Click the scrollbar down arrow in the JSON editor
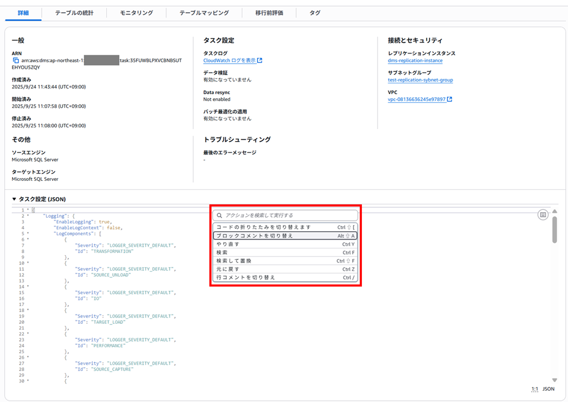 554,380
